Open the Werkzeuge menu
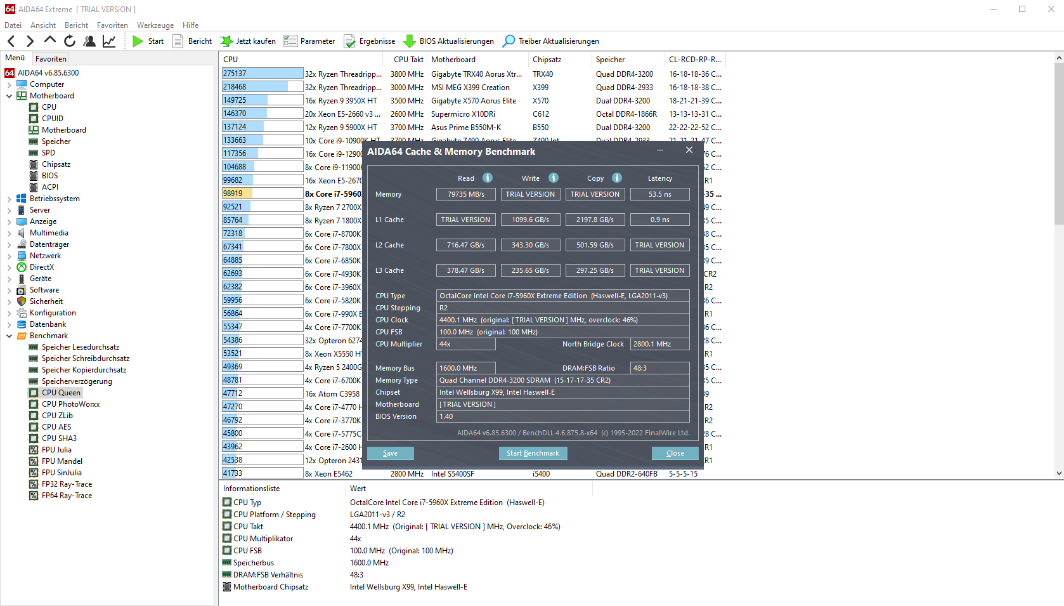 coord(155,25)
